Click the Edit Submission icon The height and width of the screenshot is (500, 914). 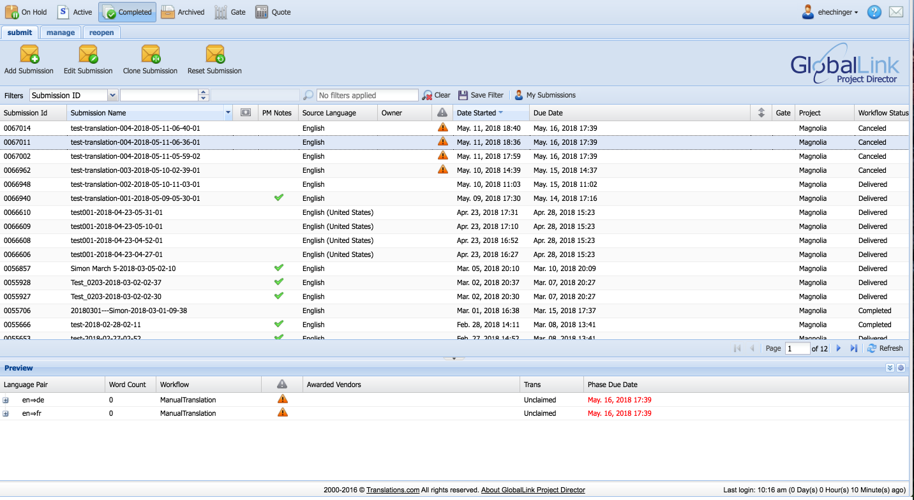pyautogui.click(x=88, y=54)
